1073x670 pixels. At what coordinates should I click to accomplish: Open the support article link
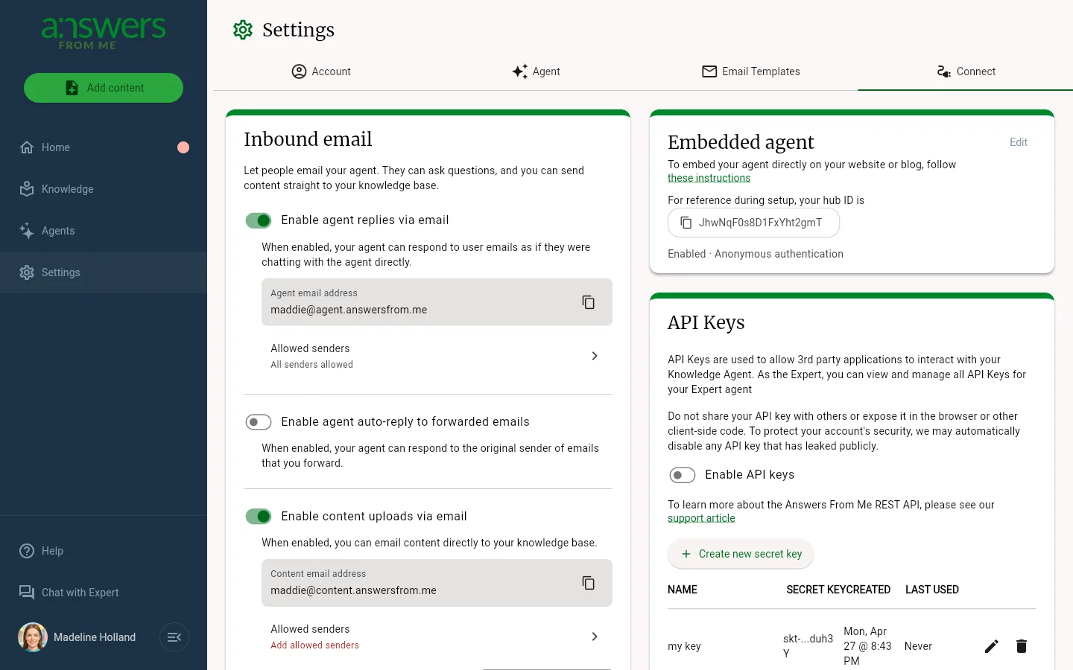(701, 518)
